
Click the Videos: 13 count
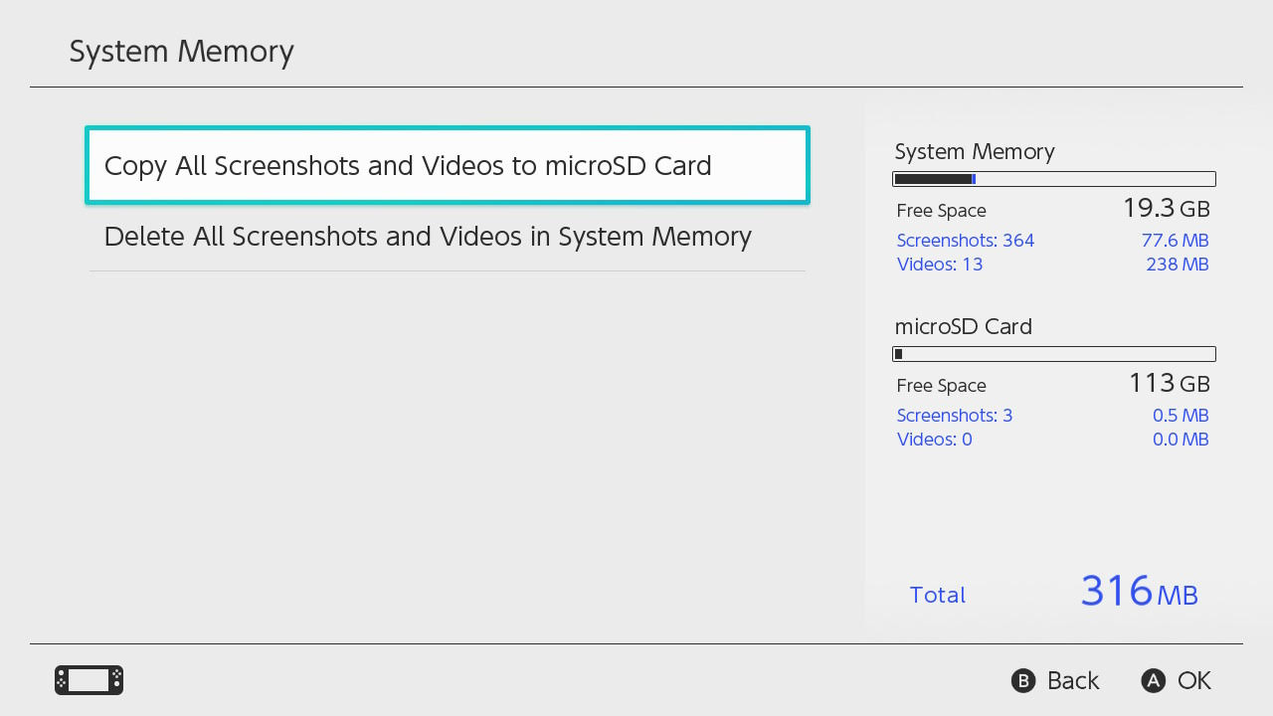(x=940, y=265)
